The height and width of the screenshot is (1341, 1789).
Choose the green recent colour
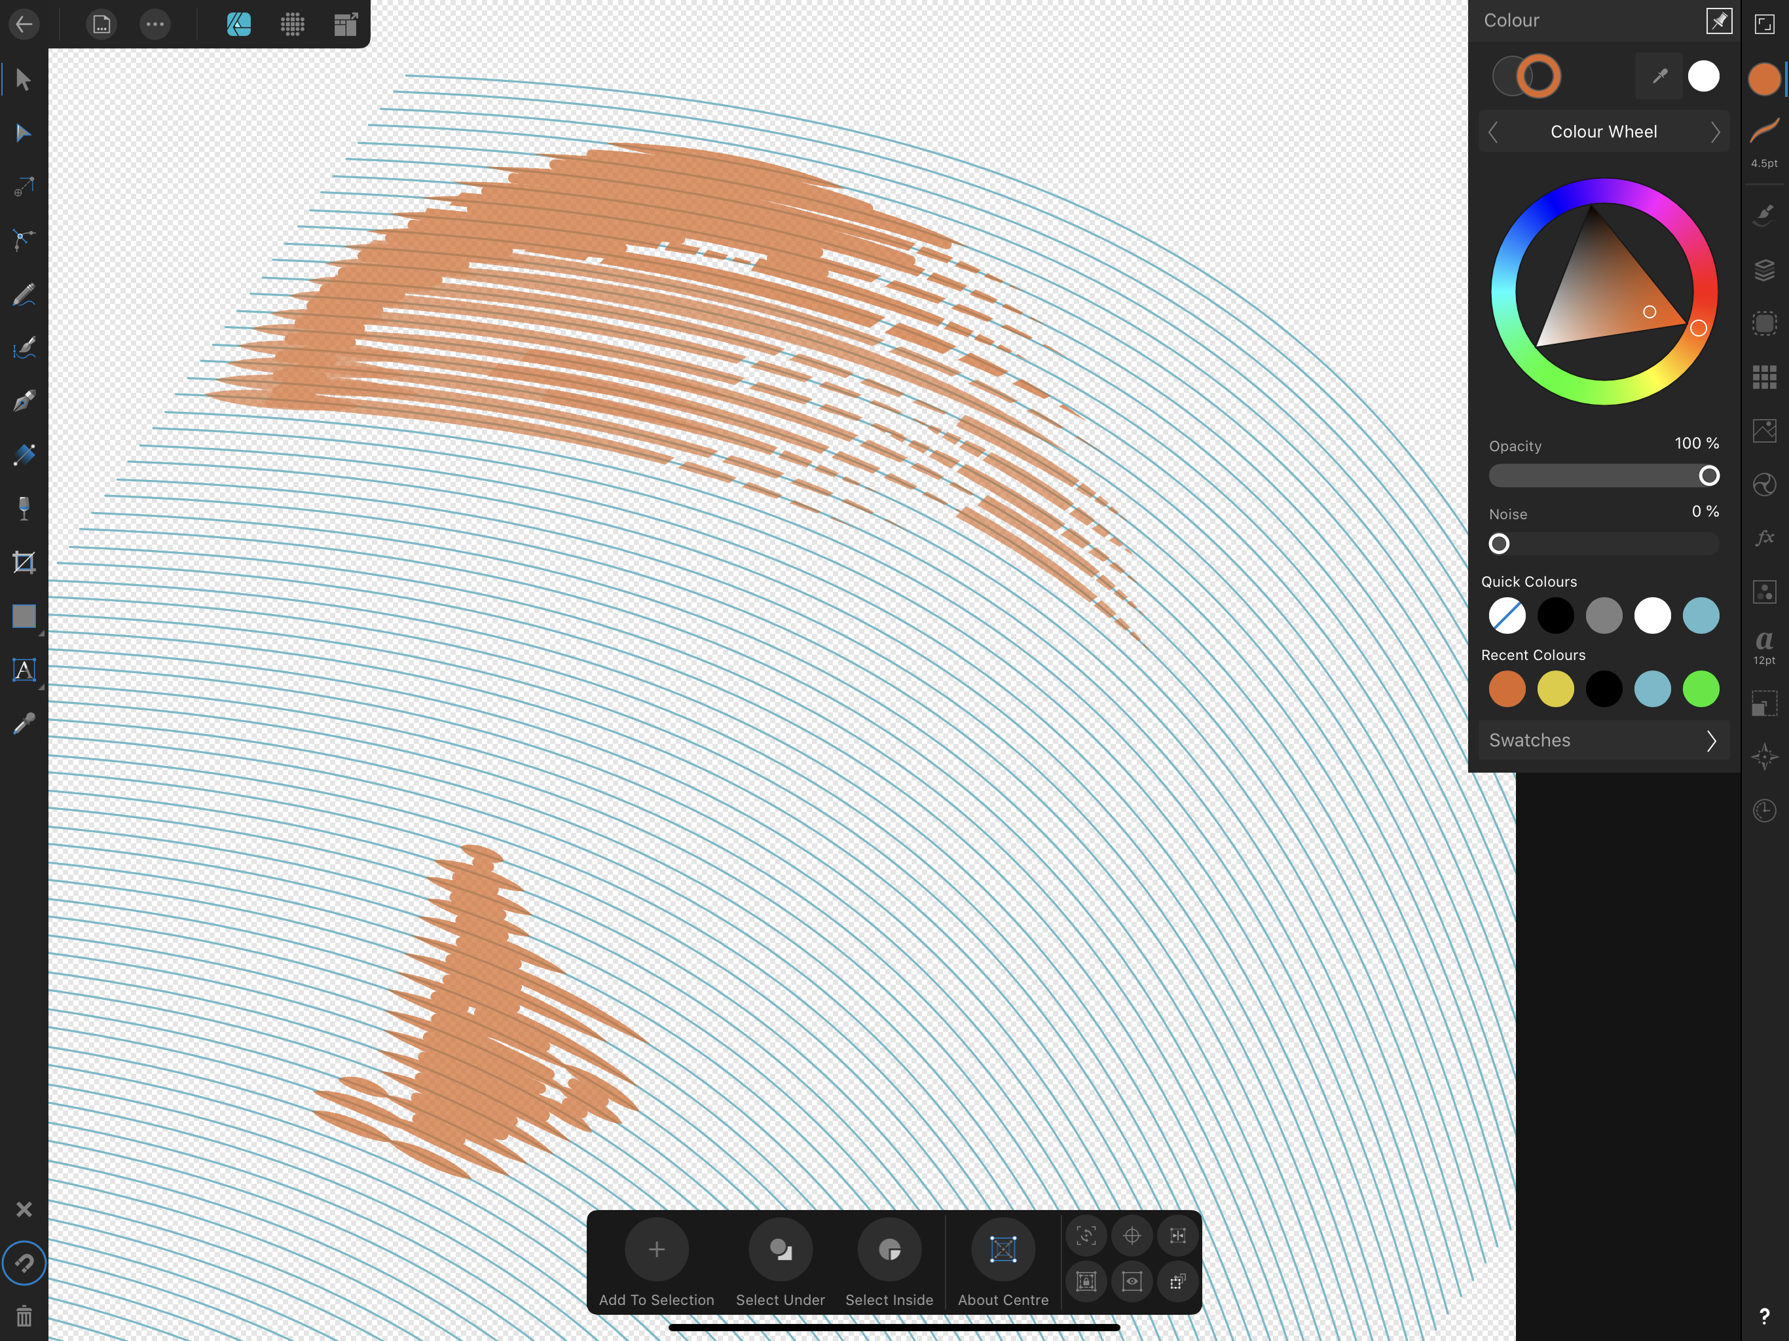pyautogui.click(x=1701, y=689)
